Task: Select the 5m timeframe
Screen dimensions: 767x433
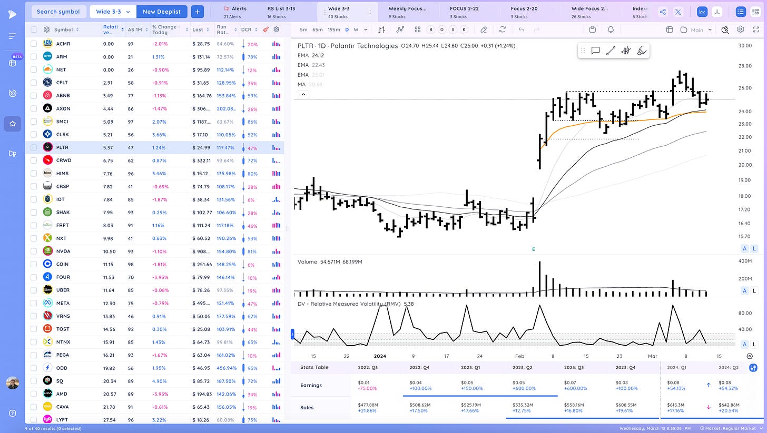Action: tap(303, 29)
